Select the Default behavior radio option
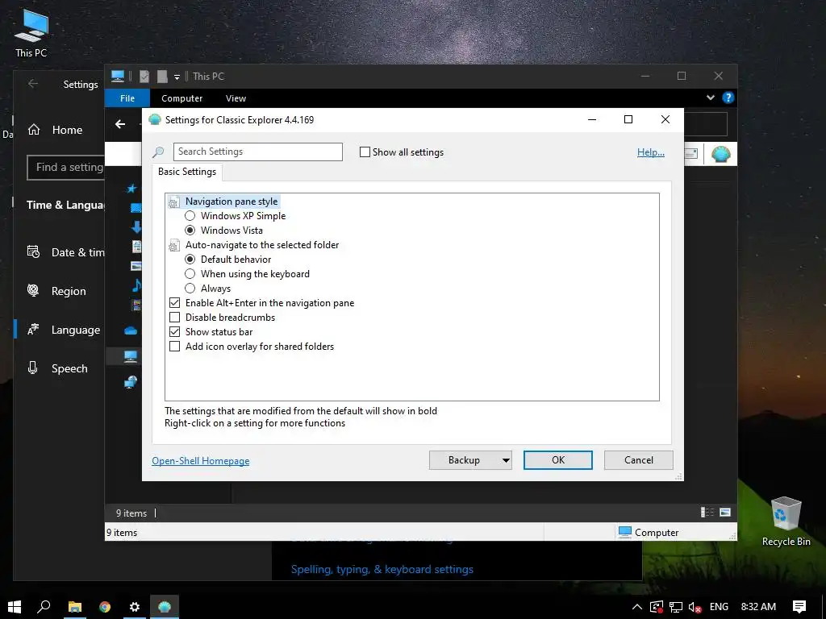 (x=190, y=260)
